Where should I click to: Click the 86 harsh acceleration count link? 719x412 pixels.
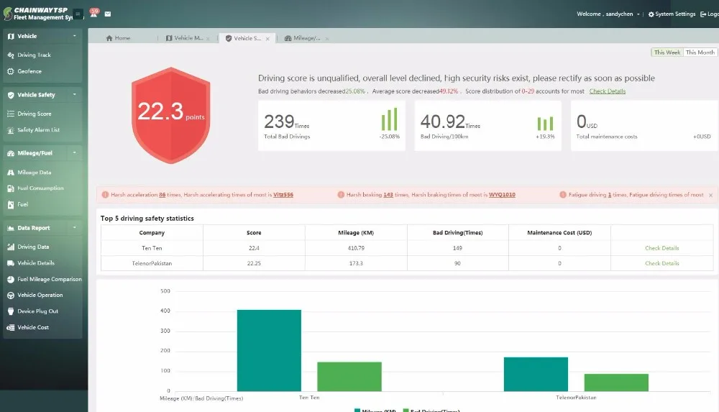coord(162,195)
